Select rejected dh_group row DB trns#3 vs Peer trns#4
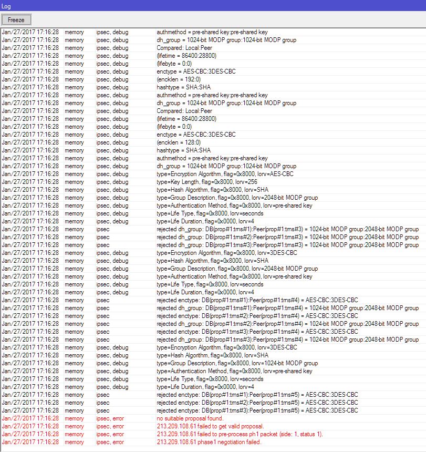 coord(213,340)
